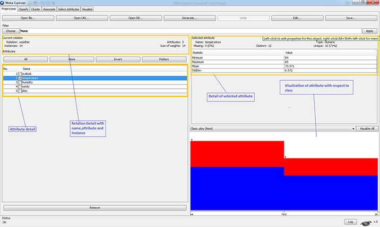Switch to the Preprocess tab
The width and height of the screenshot is (380, 227).
[8, 9]
